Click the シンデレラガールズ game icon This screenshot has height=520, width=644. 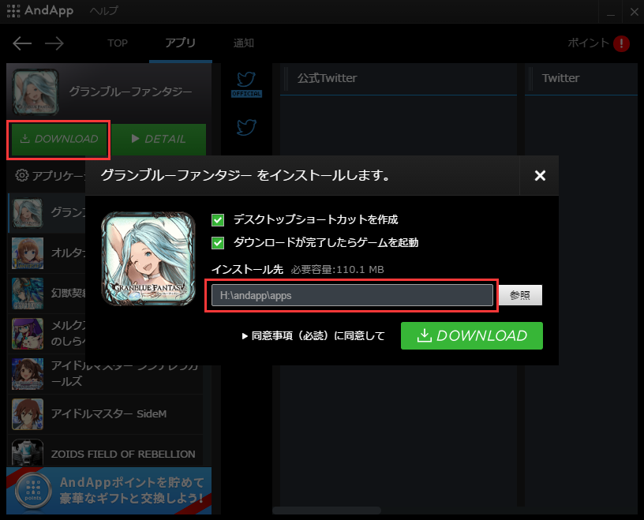(x=28, y=374)
